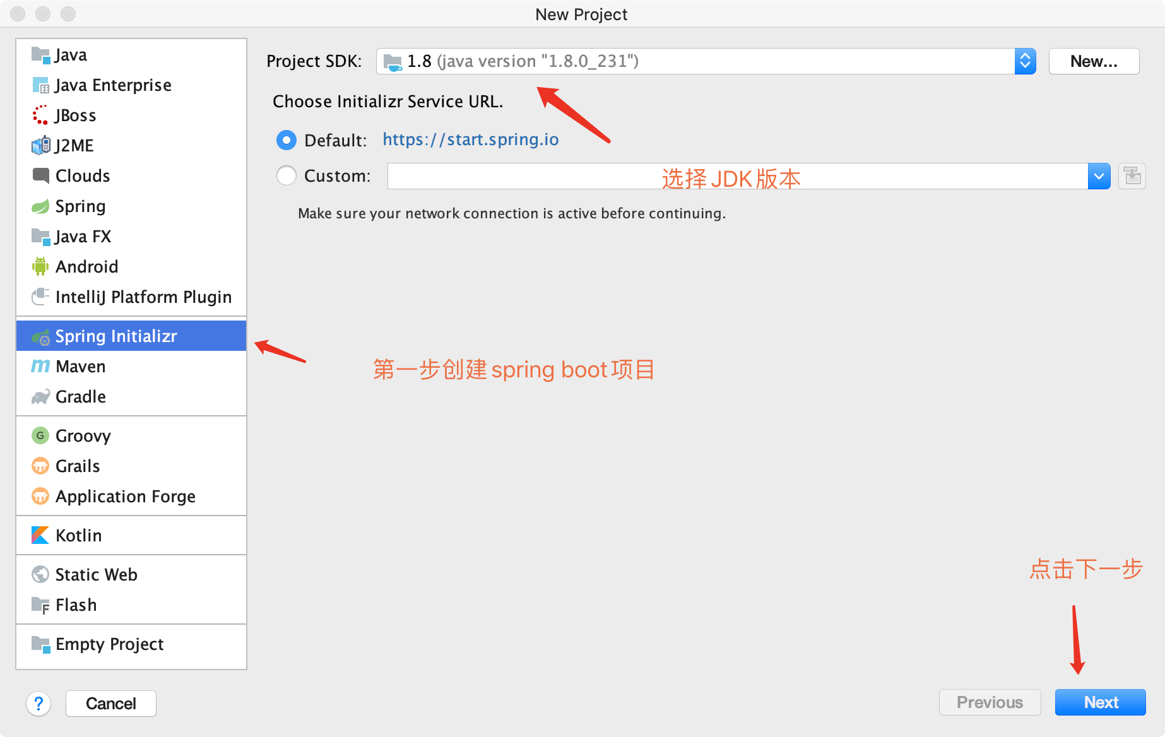Screen dimensions: 1165x737
Task: Click the Flash folder icon
Action: tap(40, 606)
